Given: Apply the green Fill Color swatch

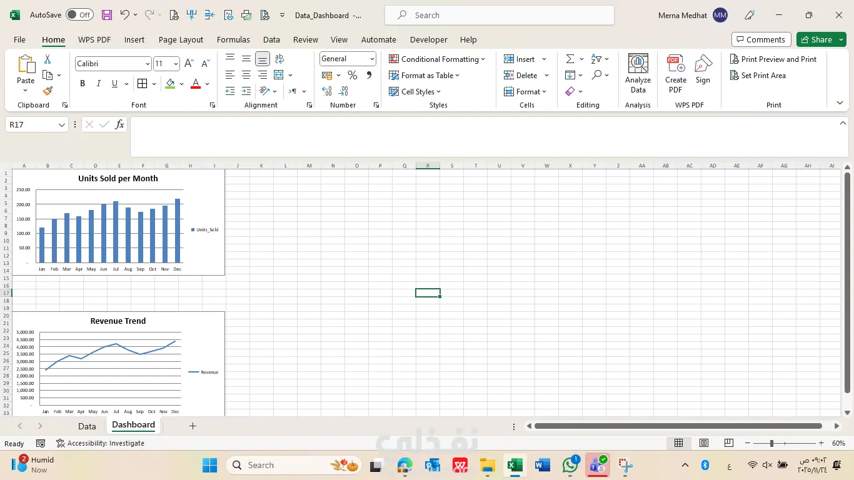Looking at the screenshot, I should pos(170,84).
